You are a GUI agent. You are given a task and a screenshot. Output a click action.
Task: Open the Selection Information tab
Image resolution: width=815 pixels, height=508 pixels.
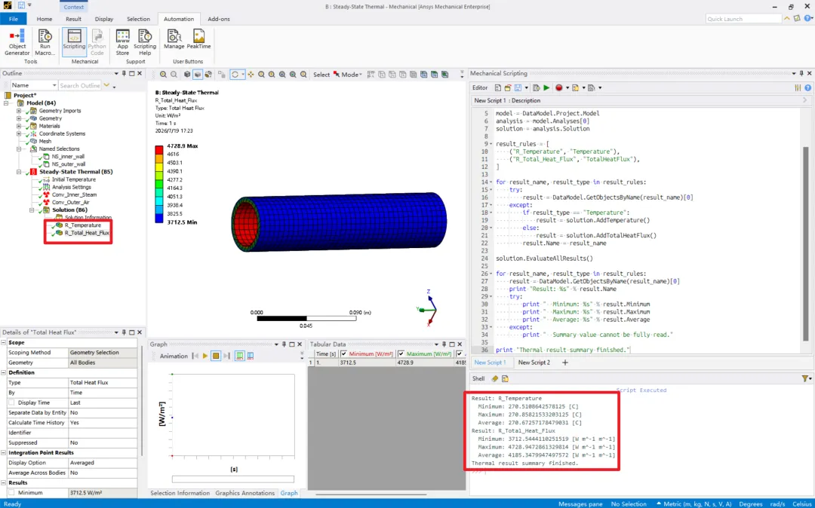tap(180, 494)
